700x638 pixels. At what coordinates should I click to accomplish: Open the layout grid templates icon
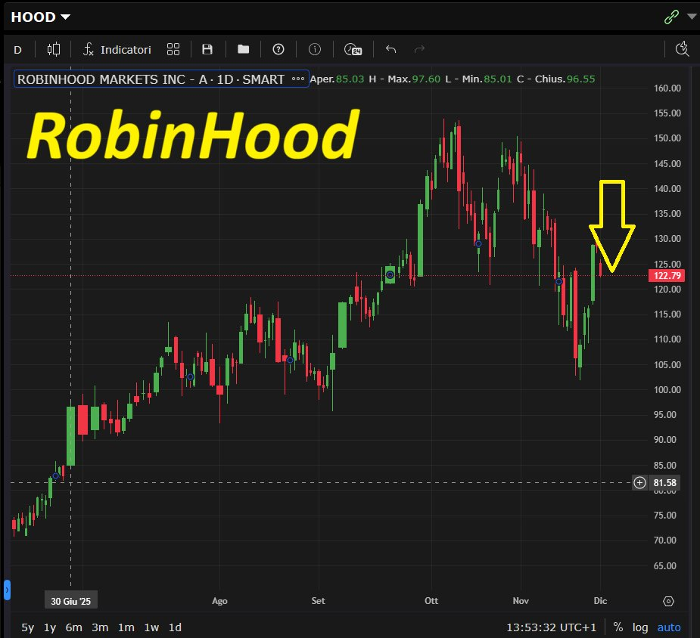(x=173, y=49)
